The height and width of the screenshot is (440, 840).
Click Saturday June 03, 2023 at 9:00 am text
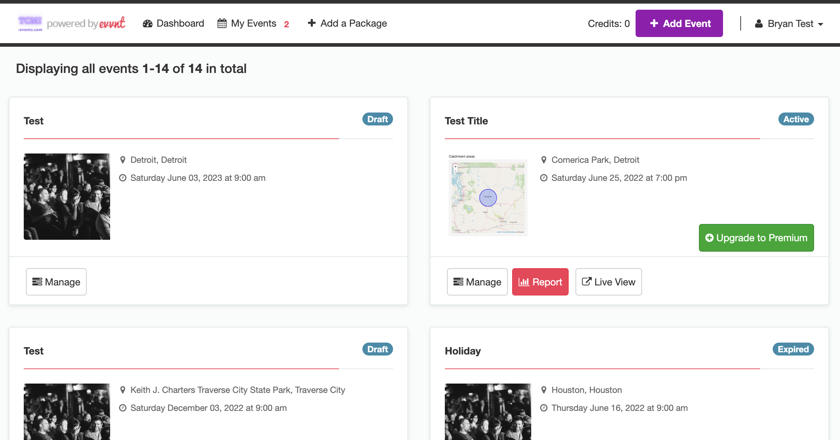click(198, 178)
